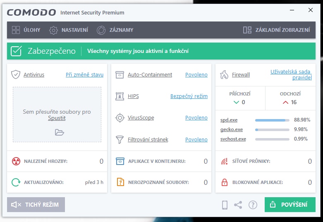The image size is (323, 222).
Task: Open the mobile device icon
Action: tap(225, 205)
